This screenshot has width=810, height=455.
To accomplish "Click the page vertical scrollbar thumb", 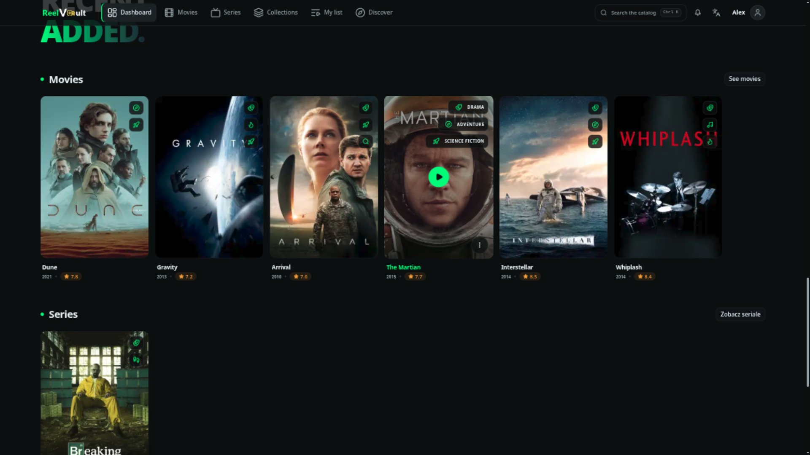I will tap(807, 332).
